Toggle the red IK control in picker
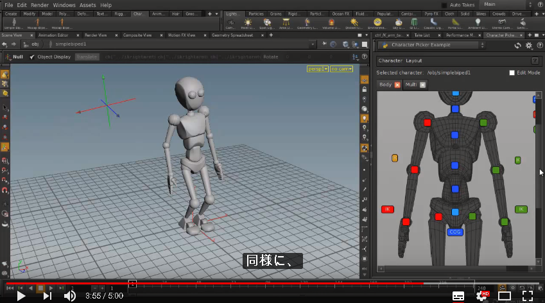Viewport: 545px width, 303px height. tap(388, 209)
